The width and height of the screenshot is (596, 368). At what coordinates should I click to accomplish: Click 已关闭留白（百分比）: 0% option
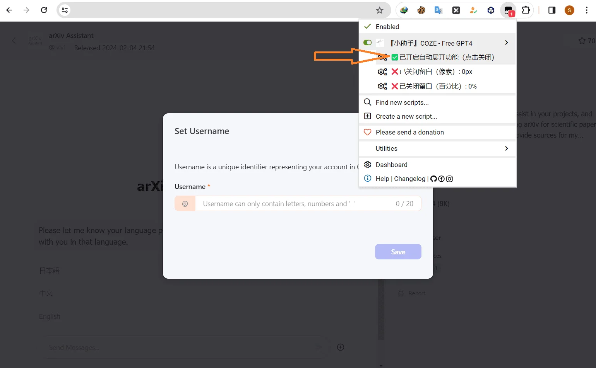tap(438, 86)
